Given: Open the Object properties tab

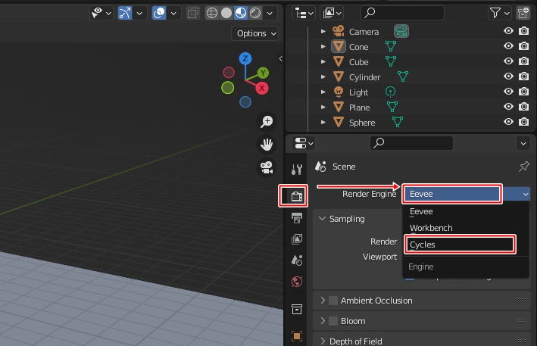Looking at the screenshot, I should point(297,335).
